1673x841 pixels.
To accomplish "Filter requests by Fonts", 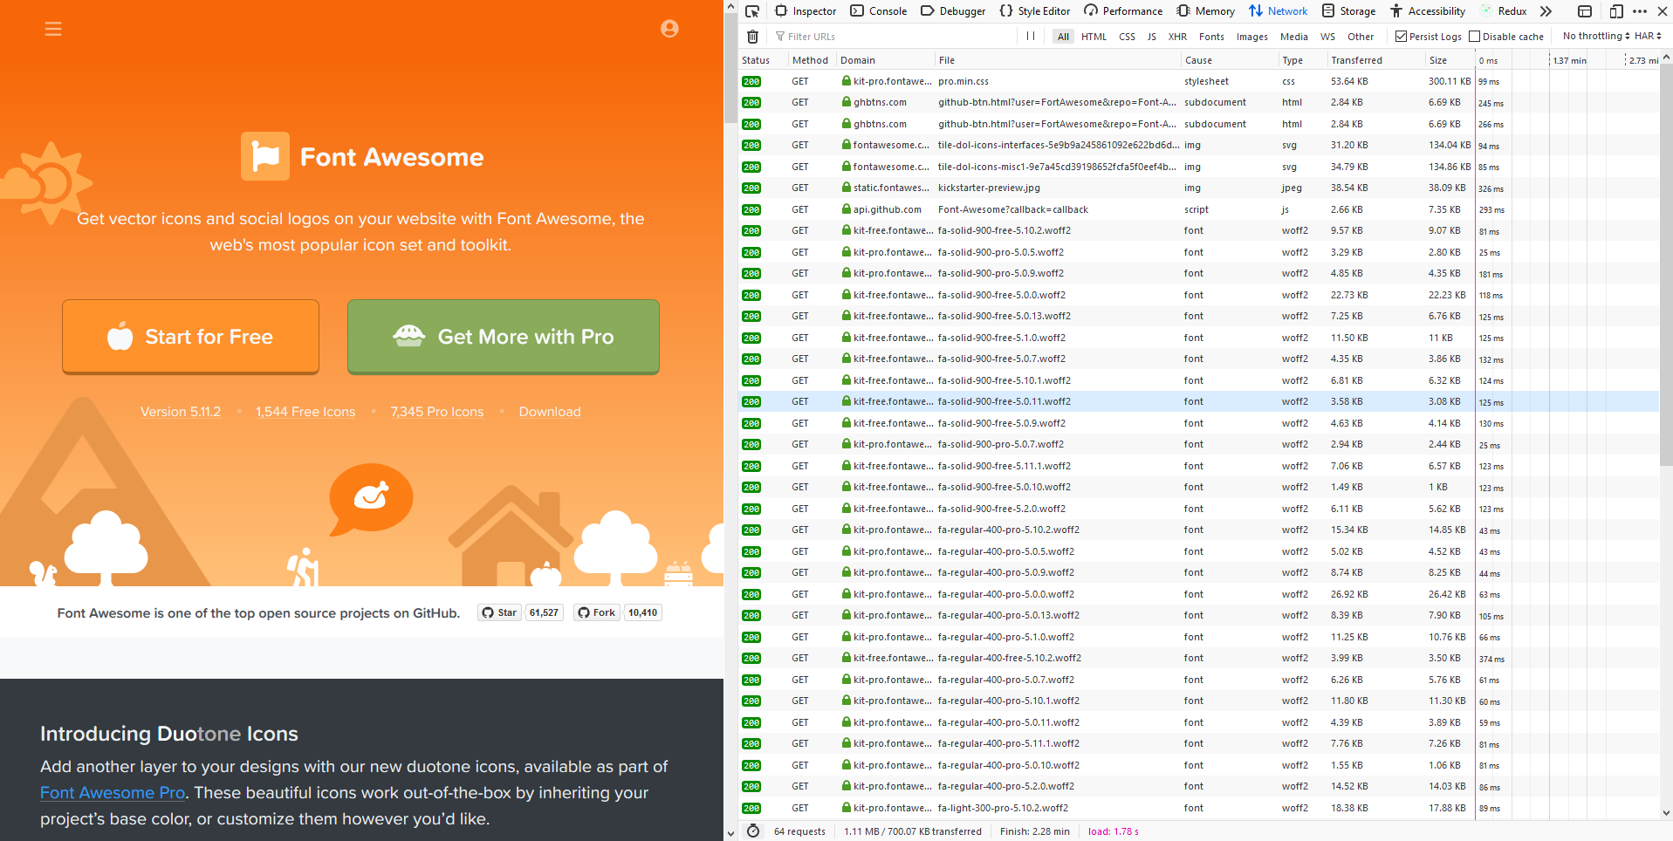I will click(1211, 37).
